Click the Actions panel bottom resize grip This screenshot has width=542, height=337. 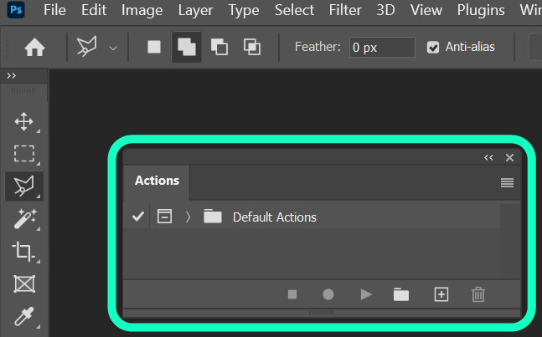[x=321, y=313]
